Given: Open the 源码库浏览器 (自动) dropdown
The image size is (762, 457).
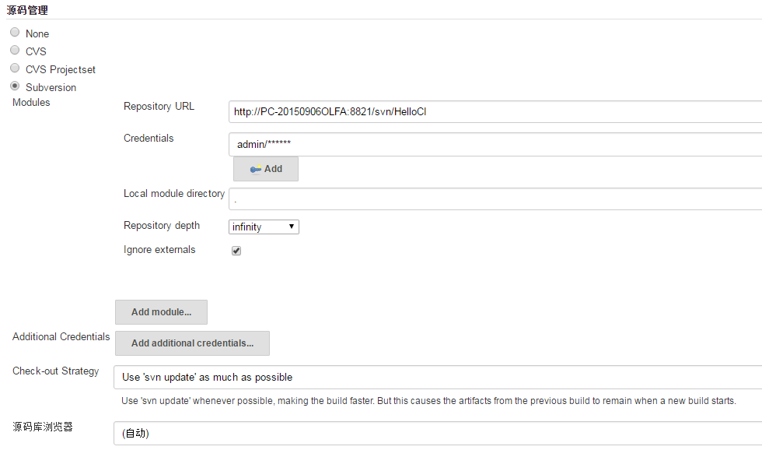Looking at the screenshot, I should pyautogui.click(x=437, y=433).
